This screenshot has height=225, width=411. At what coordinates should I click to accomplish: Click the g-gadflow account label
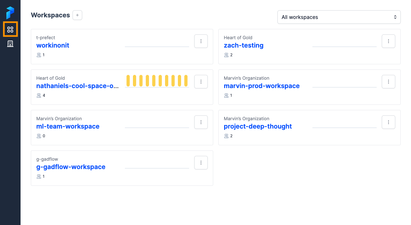point(47,159)
